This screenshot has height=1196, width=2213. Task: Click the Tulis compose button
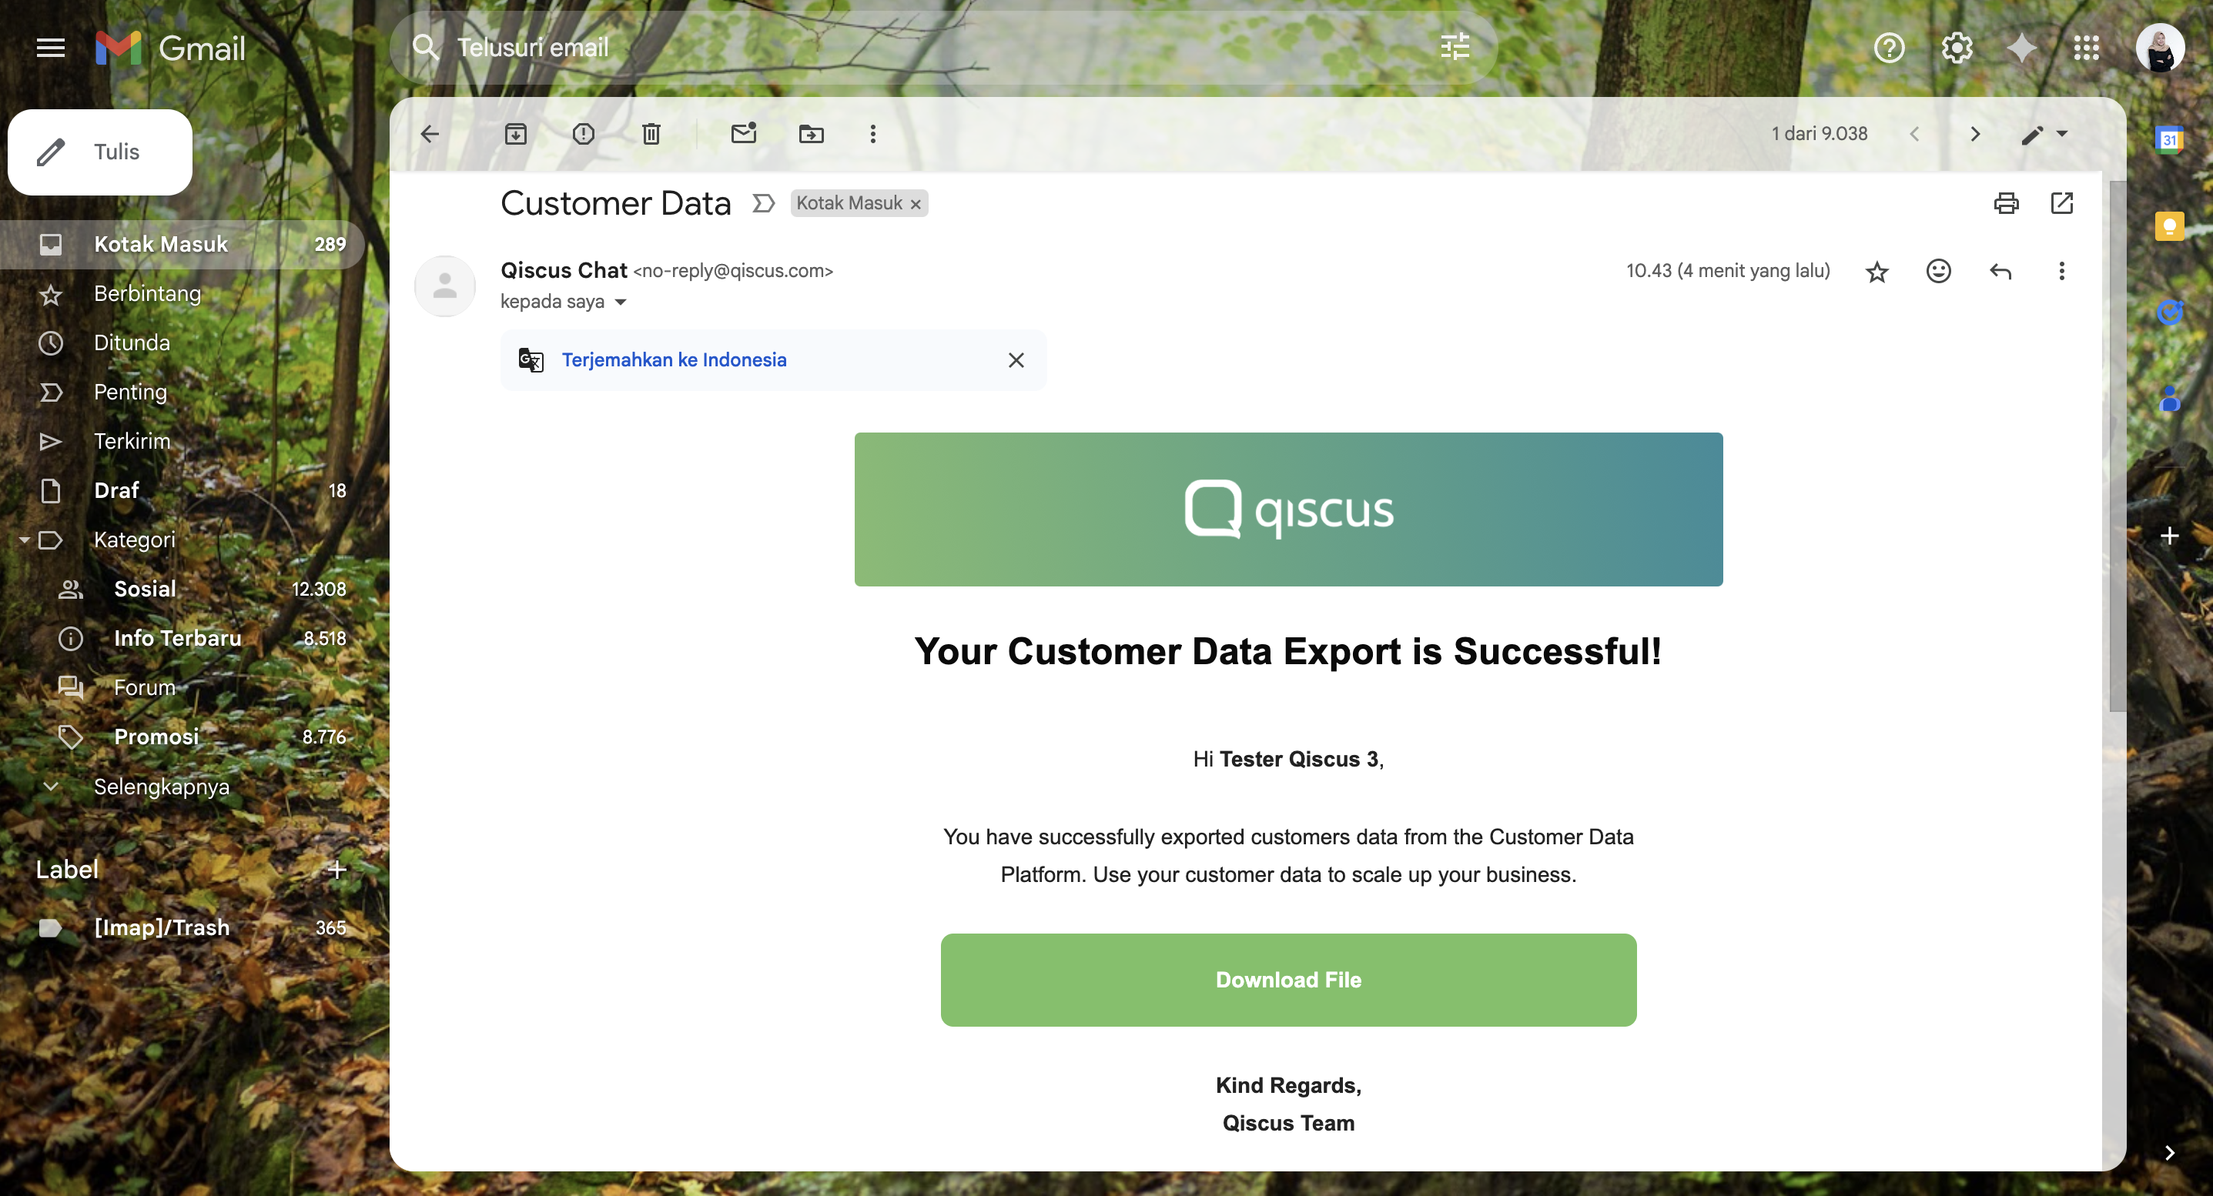[99, 152]
